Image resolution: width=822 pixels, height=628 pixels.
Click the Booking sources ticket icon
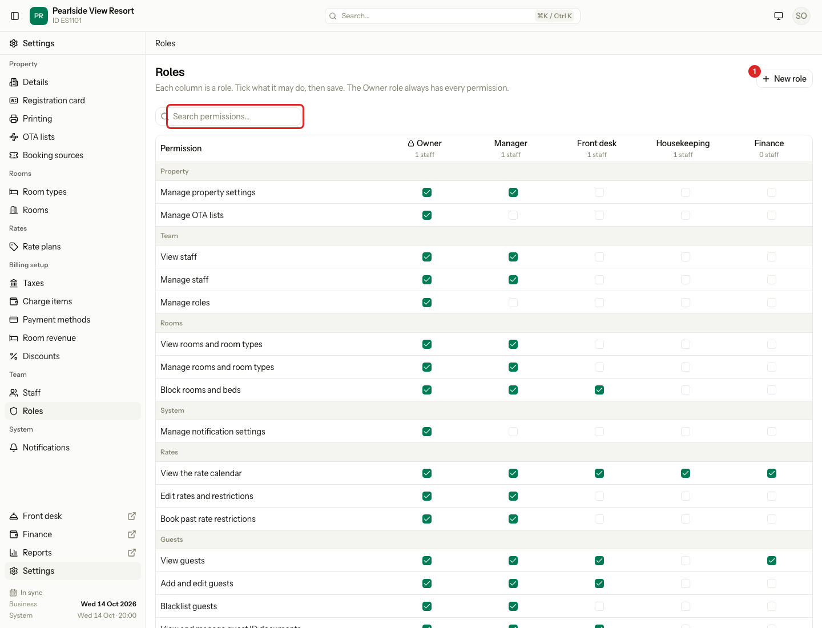pos(14,155)
